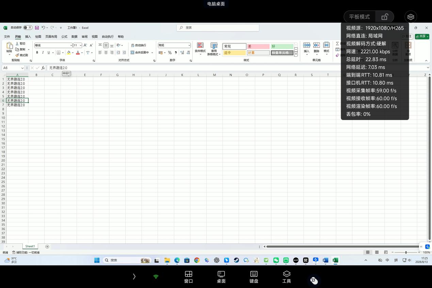Click the Top Align icon
This screenshot has height=288, width=432.
click(100, 45)
